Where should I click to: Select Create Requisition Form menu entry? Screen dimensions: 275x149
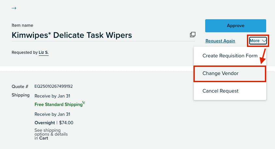click(x=230, y=56)
